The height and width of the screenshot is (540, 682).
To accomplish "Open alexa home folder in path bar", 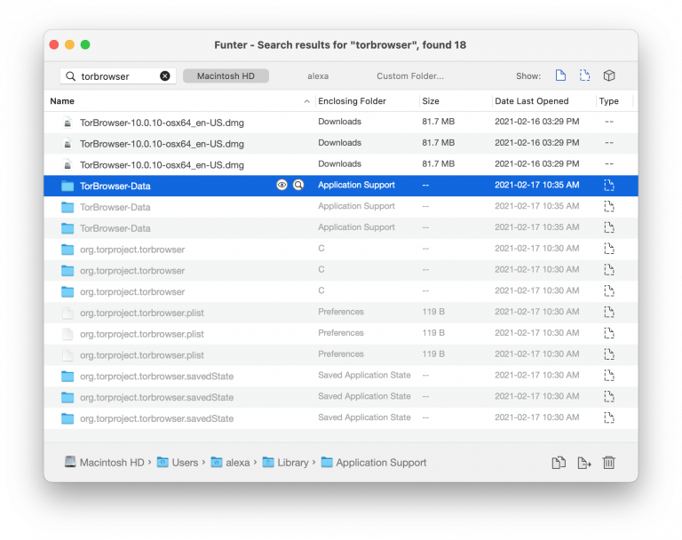I will coord(237,463).
